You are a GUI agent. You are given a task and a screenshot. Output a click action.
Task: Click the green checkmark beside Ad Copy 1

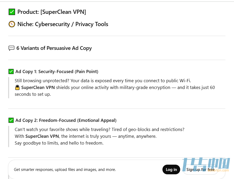tap(11, 71)
